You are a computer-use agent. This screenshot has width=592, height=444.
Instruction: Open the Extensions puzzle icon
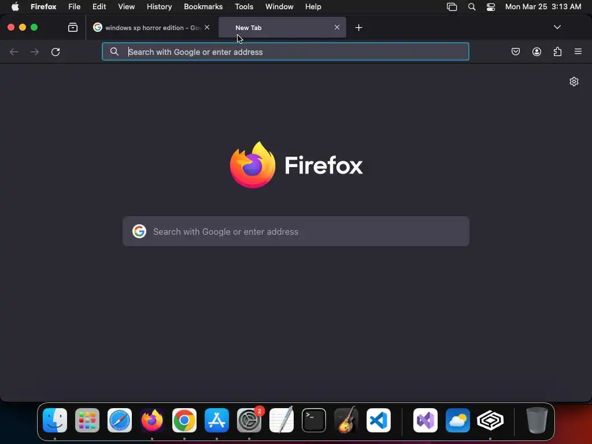coord(558,51)
